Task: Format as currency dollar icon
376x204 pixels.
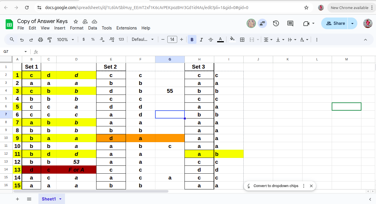Action: click(x=84, y=39)
